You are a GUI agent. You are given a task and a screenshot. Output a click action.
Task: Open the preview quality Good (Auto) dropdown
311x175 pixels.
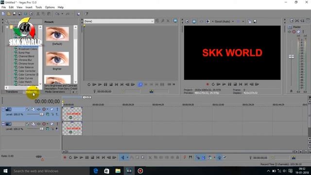[224, 21]
